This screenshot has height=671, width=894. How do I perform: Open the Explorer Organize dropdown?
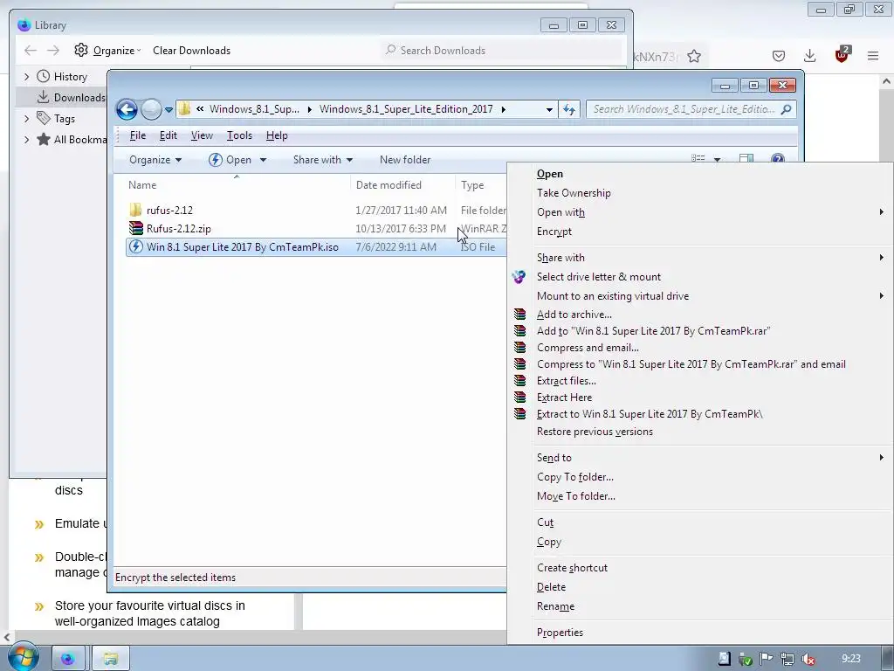[155, 160]
